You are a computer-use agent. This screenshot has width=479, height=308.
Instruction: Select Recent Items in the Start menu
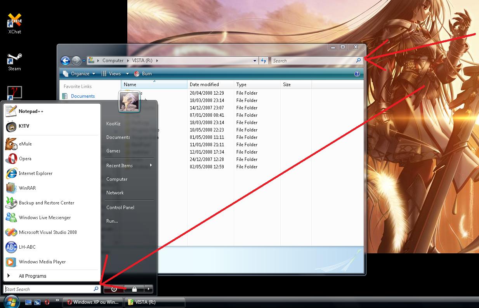coord(120,166)
